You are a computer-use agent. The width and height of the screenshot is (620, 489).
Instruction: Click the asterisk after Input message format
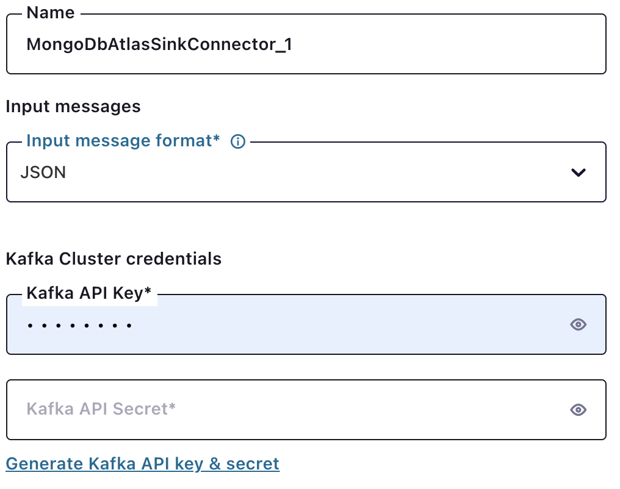pos(217,140)
